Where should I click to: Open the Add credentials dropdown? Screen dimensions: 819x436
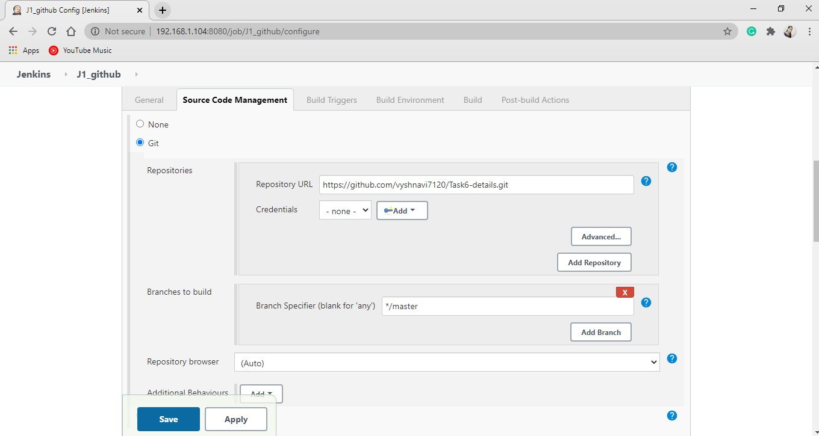click(402, 210)
